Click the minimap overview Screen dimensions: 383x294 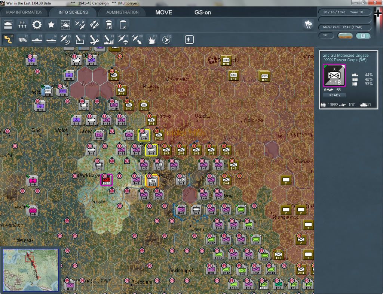point(31,270)
